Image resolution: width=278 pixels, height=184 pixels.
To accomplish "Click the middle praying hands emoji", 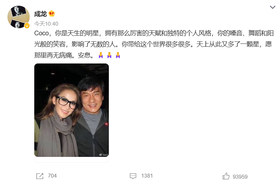I will coord(109,55).
